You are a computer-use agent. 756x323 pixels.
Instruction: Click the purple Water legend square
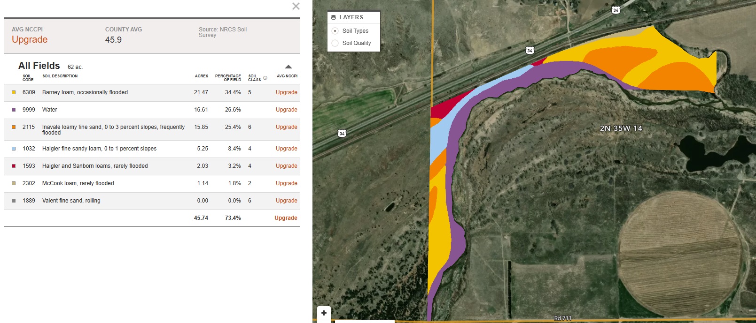(14, 110)
